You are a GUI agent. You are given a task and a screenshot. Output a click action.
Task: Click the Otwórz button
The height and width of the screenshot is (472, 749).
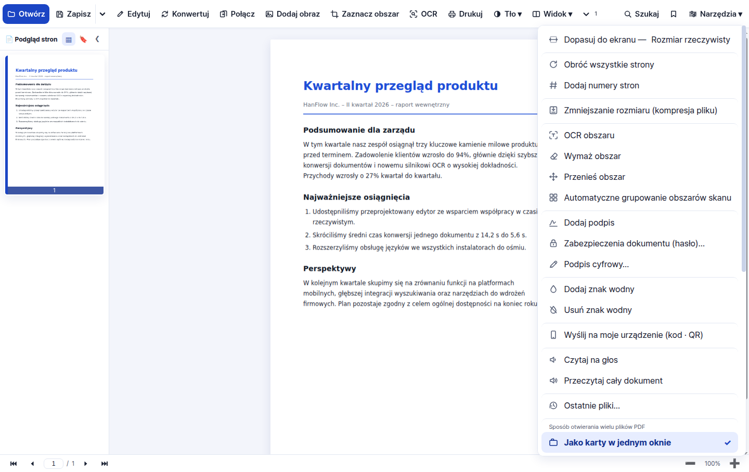[26, 14]
